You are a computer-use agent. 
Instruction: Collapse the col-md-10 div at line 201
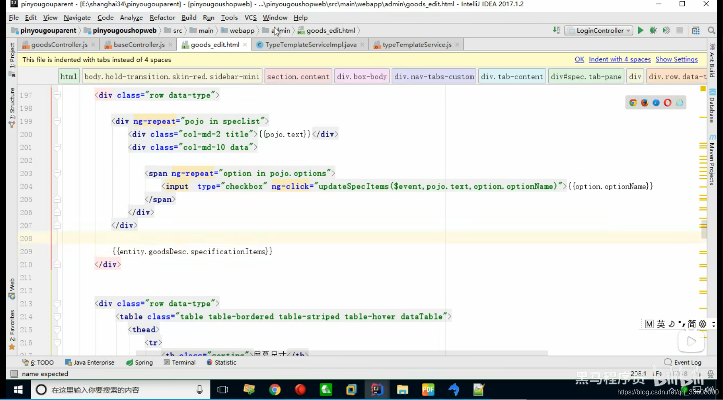coord(57,147)
